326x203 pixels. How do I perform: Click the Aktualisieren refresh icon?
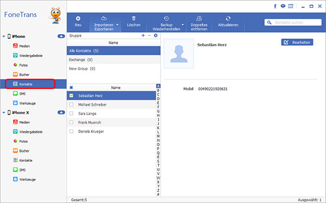pyautogui.click(x=228, y=18)
